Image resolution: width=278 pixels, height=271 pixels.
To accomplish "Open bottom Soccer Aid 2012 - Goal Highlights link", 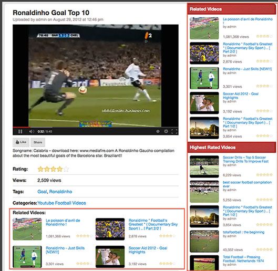I will pyautogui.click(x=148, y=250).
